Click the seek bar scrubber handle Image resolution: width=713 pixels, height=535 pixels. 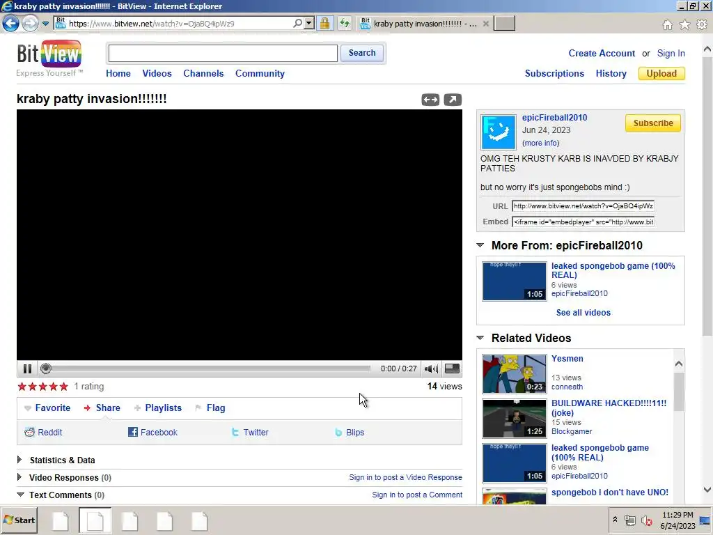point(45,369)
